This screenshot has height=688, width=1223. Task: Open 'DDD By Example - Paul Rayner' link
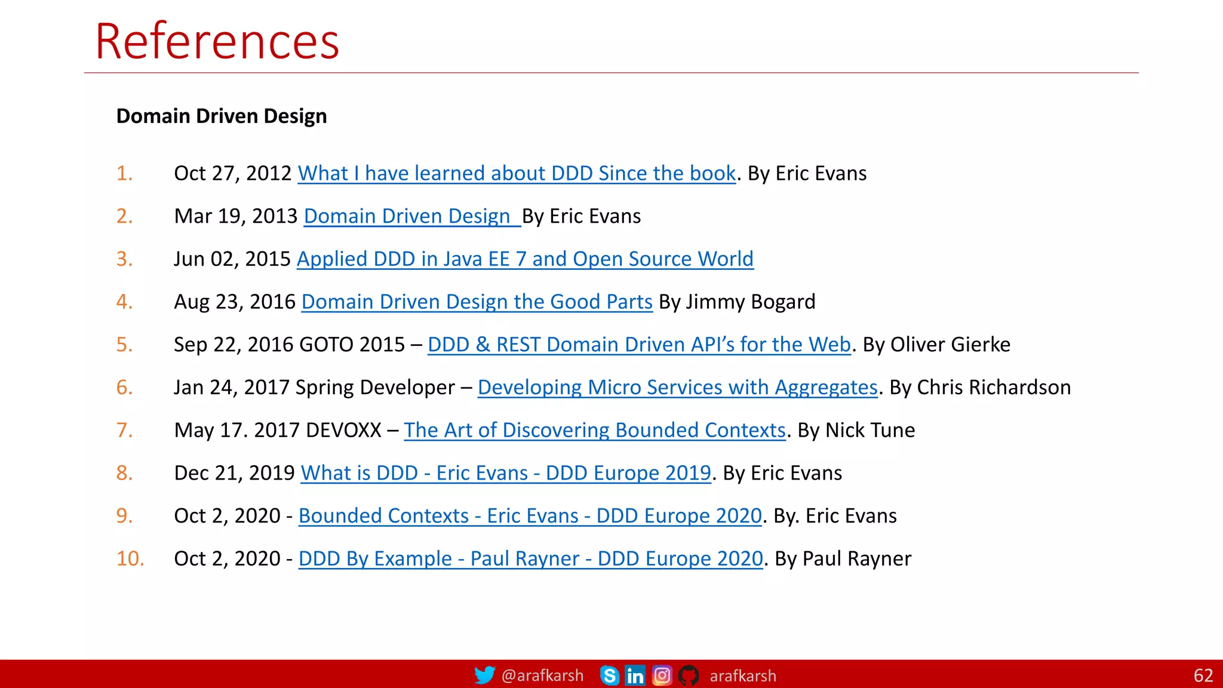click(530, 559)
